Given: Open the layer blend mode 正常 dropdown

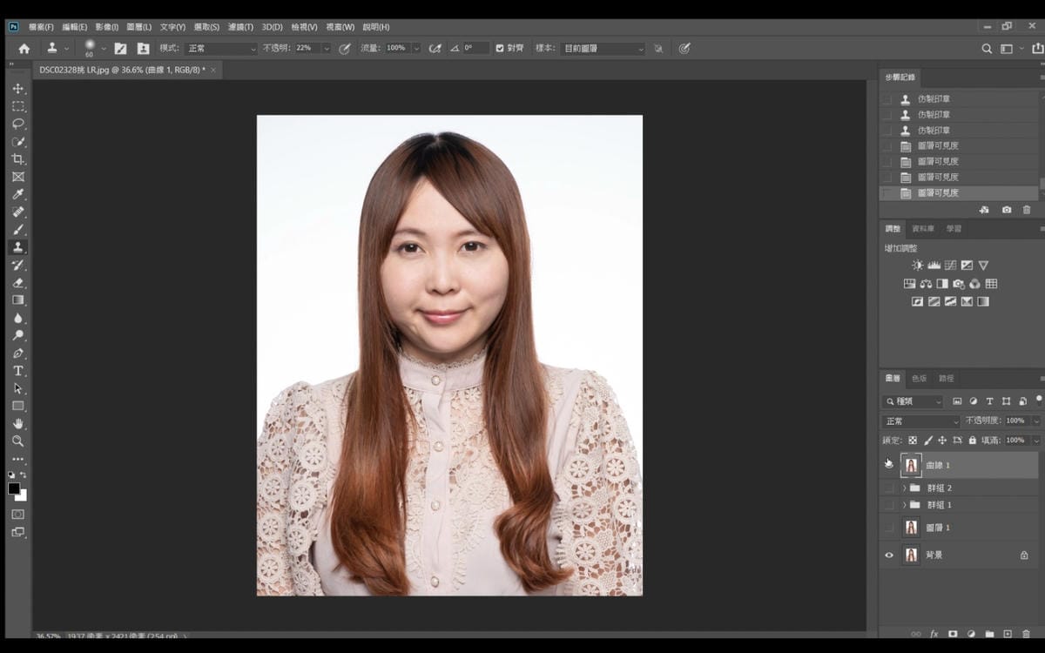Looking at the screenshot, I should 920,421.
